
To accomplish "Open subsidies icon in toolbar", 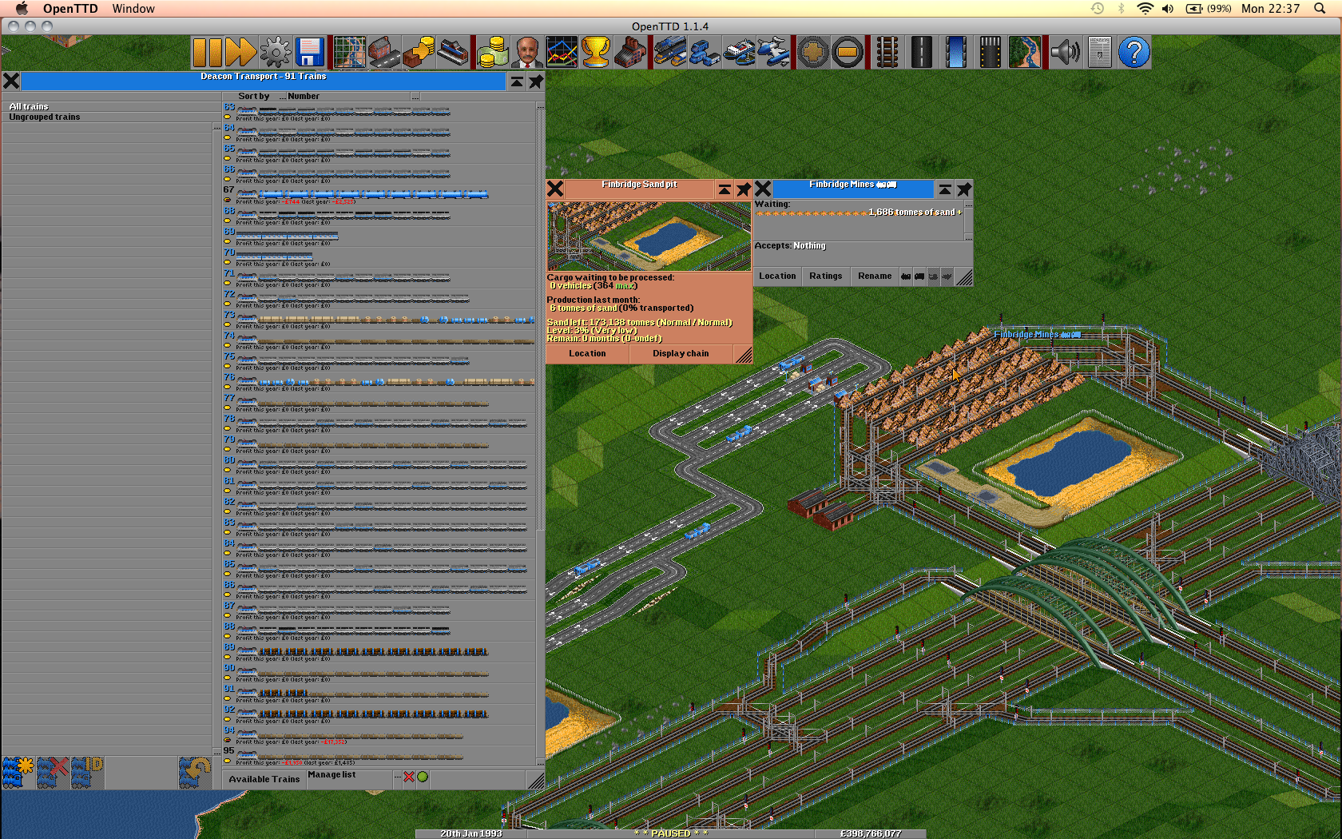I will (419, 53).
